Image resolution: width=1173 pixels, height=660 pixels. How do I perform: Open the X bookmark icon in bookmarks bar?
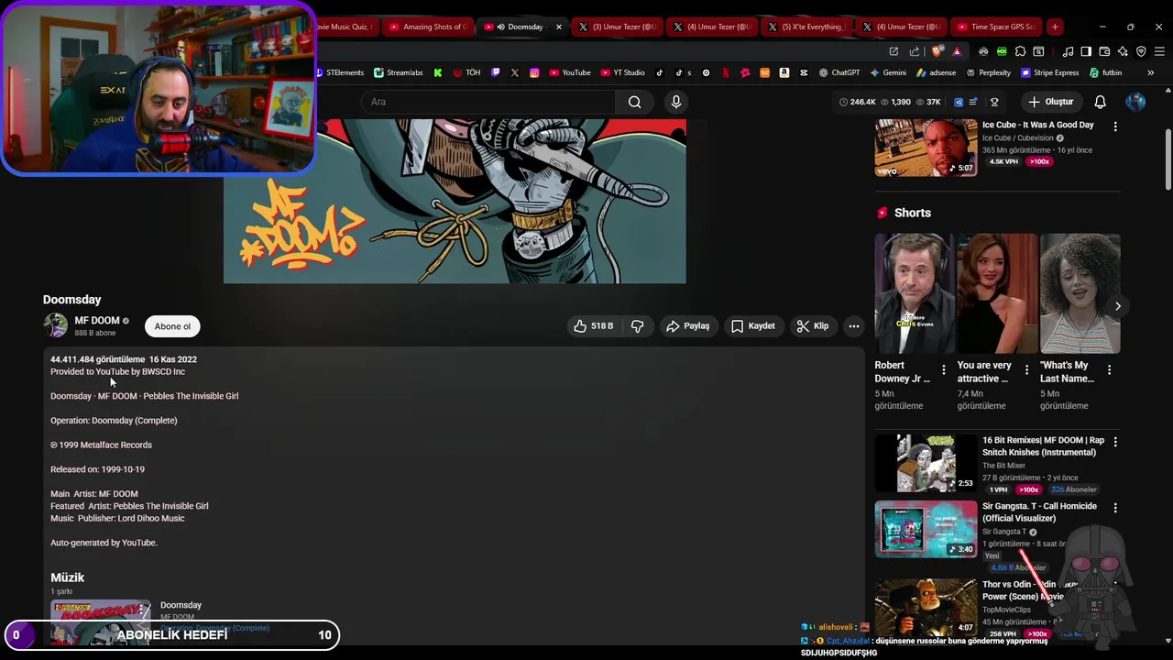coord(515,72)
